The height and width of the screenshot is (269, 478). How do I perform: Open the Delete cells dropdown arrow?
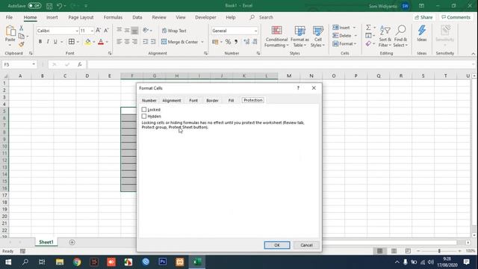pyautogui.click(x=356, y=36)
